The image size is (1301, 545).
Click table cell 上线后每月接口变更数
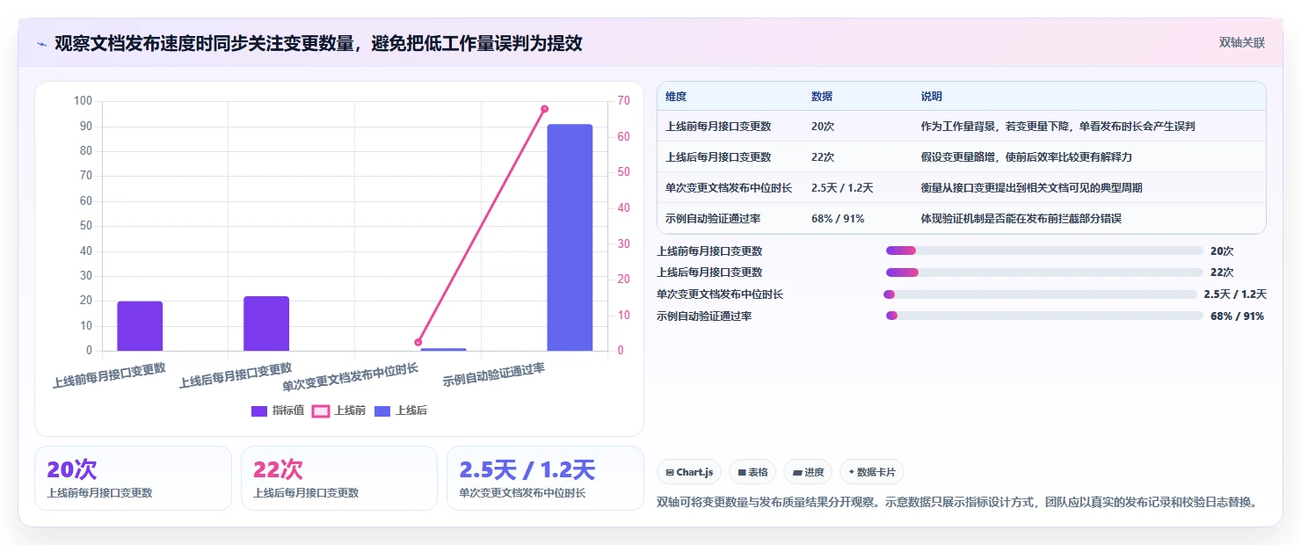tap(718, 157)
